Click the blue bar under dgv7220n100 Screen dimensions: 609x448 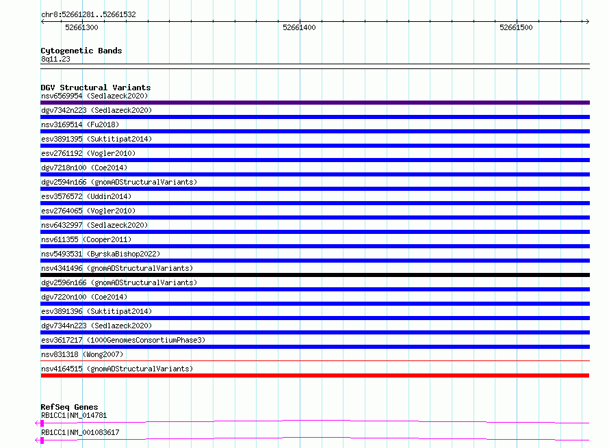[x=315, y=304]
